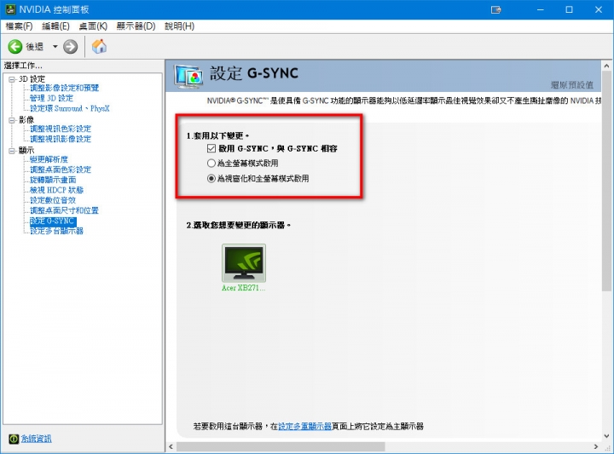The image size is (614, 454).
Task: Select 設定 G-SYNC tree item
Action: pos(53,221)
